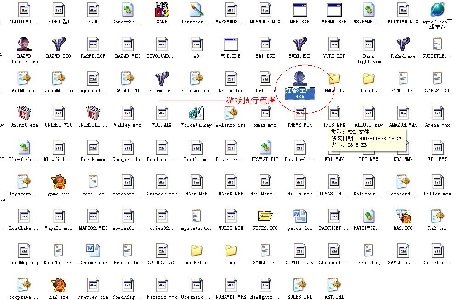Select krnln.fnr file
The height and width of the screenshot is (300, 457).
(231, 78)
